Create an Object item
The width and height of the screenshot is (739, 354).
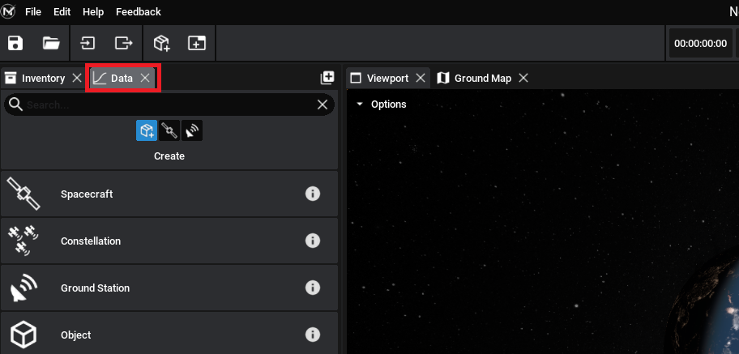[x=169, y=333]
